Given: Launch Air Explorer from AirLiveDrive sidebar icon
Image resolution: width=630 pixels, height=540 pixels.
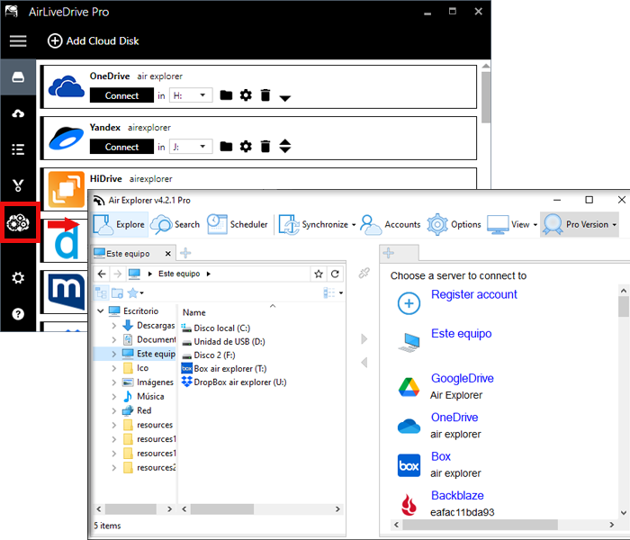Looking at the screenshot, I should click(18, 222).
